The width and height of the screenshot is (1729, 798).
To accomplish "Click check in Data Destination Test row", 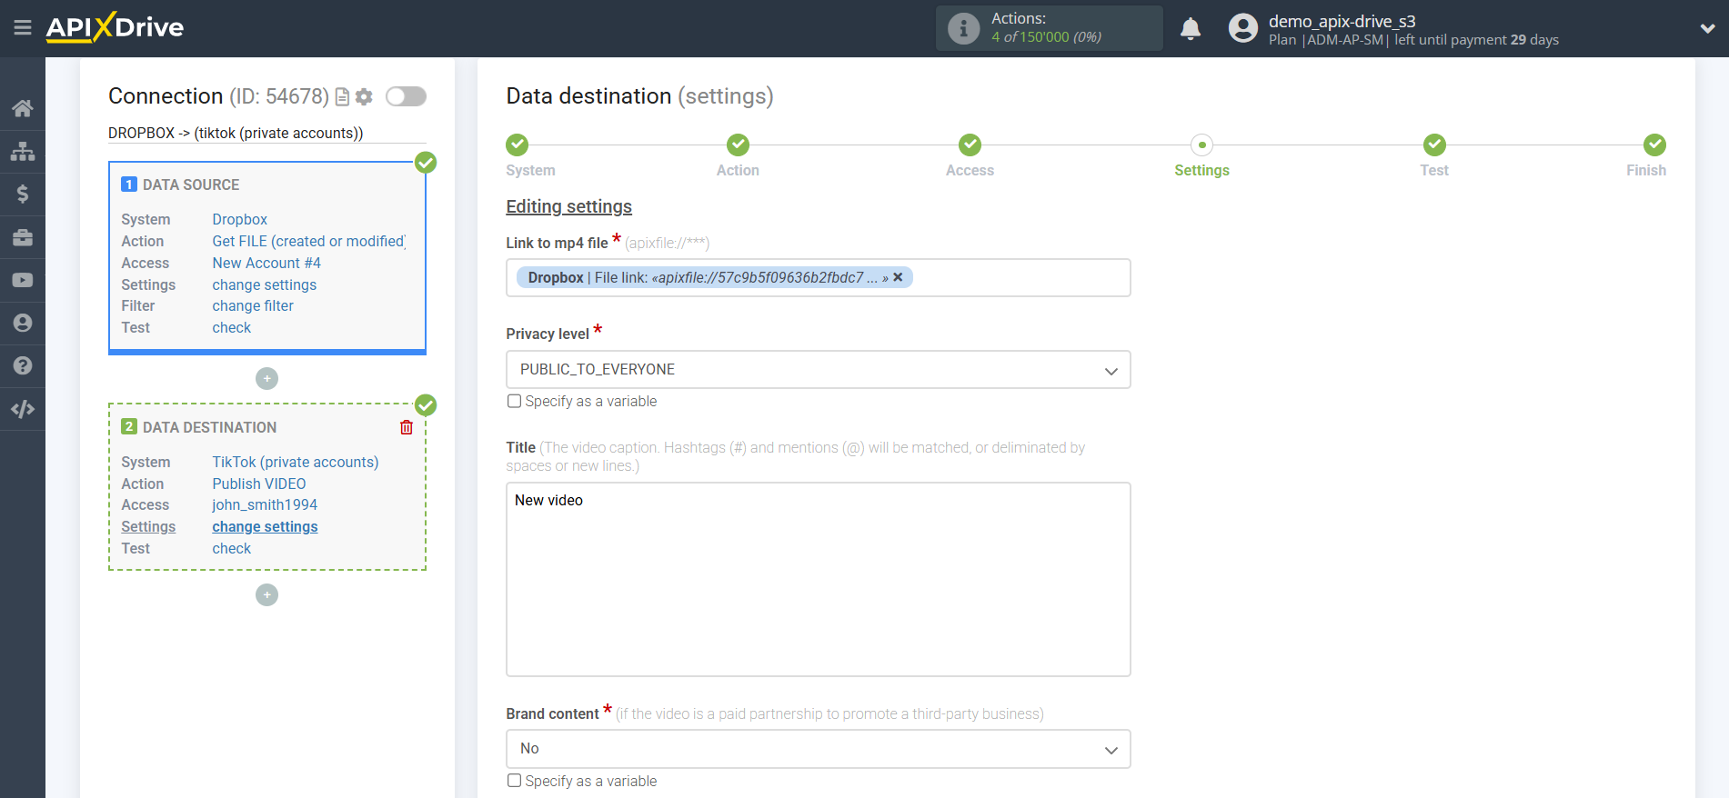I will pyautogui.click(x=232, y=548).
